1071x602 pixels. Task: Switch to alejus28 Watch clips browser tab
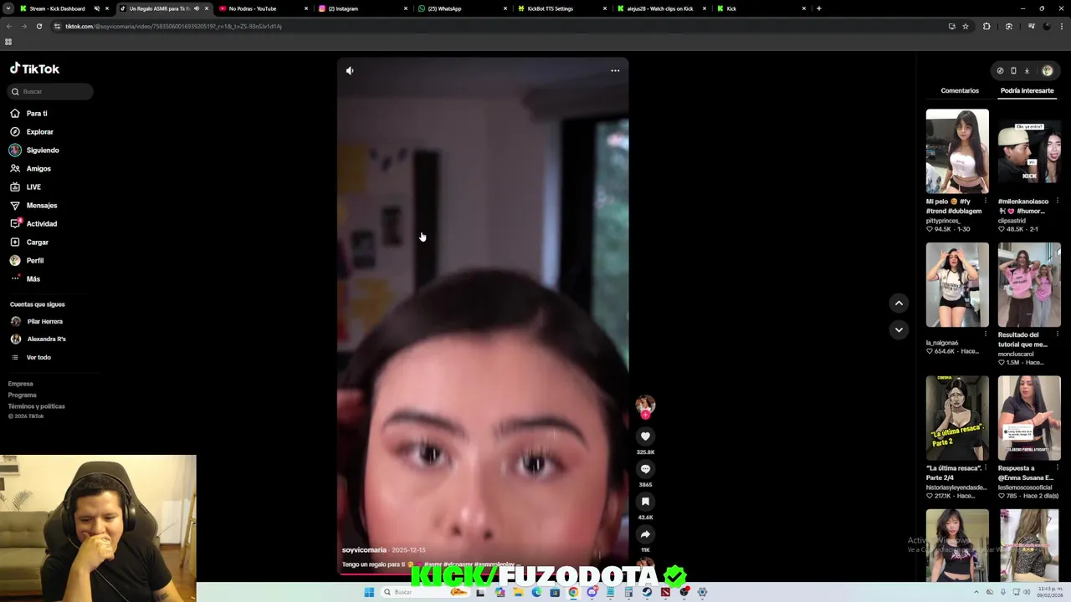tap(659, 8)
